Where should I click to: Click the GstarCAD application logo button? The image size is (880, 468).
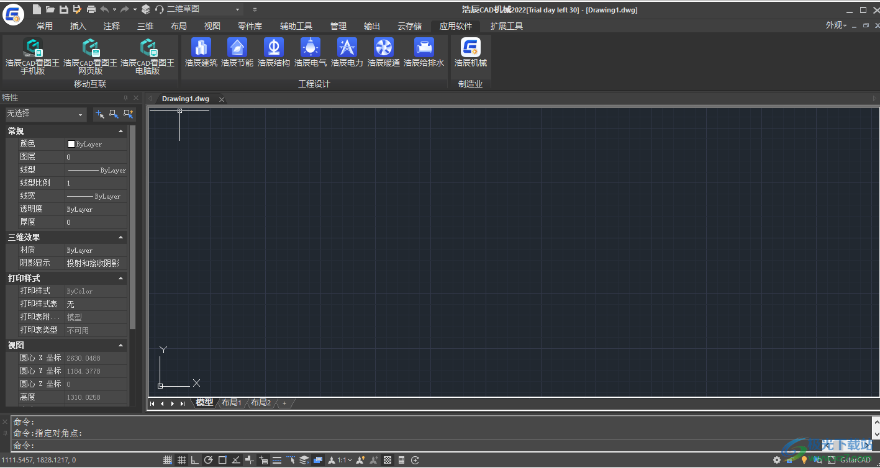(13, 13)
